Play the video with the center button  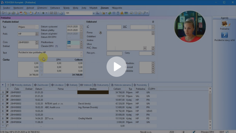pyautogui.click(x=116, y=67)
